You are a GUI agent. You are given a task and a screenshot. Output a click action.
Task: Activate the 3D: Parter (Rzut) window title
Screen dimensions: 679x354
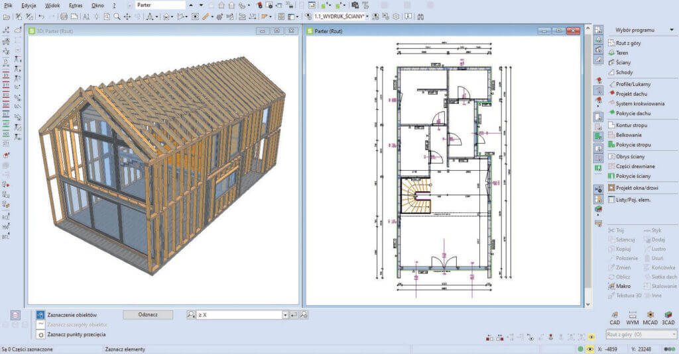click(55, 31)
